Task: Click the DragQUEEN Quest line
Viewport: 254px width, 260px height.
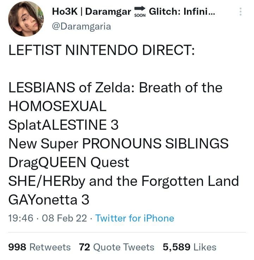Action: 69,162
